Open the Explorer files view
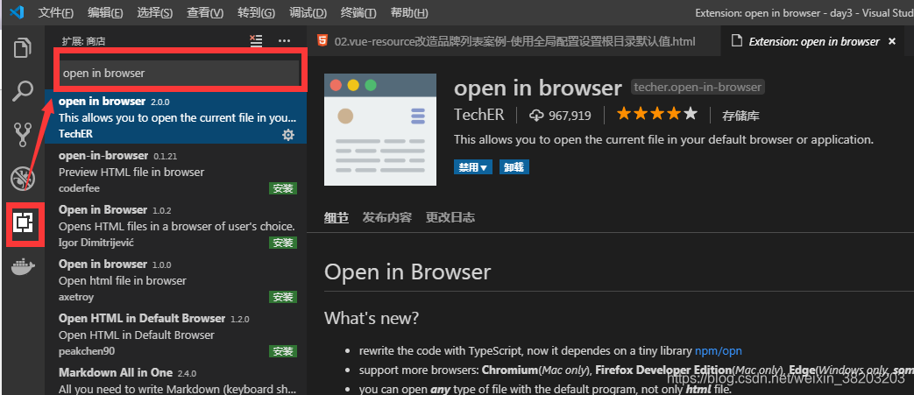This screenshot has width=914, height=395. pos(23,48)
